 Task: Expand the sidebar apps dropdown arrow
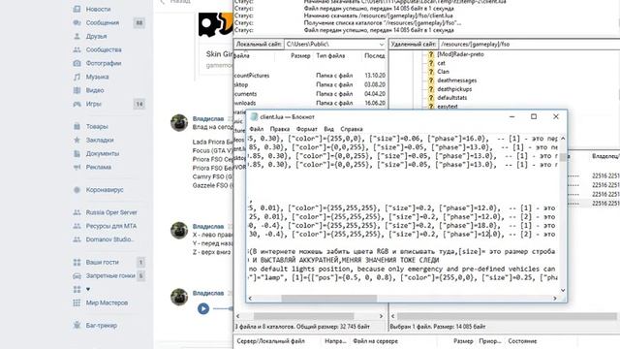[88, 289]
